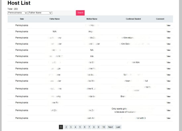This screenshot has height=131, width=182.
Task: Open the Father Name filter dropdown
Action: pos(40,13)
